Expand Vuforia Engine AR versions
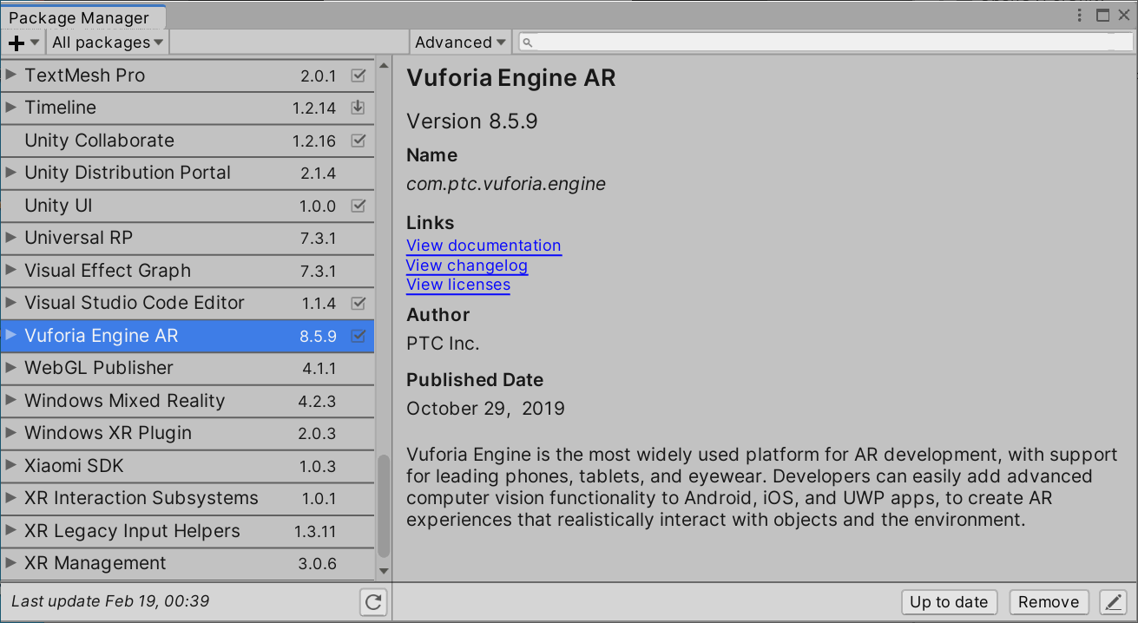The width and height of the screenshot is (1138, 623). [10, 336]
